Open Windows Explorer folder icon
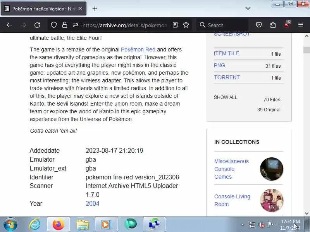 (83, 225)
